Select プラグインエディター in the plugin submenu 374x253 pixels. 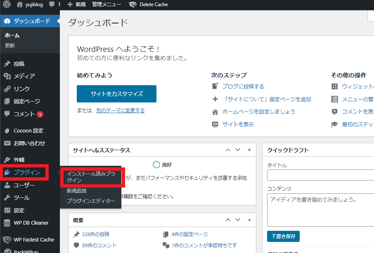[x=91, y=201]
